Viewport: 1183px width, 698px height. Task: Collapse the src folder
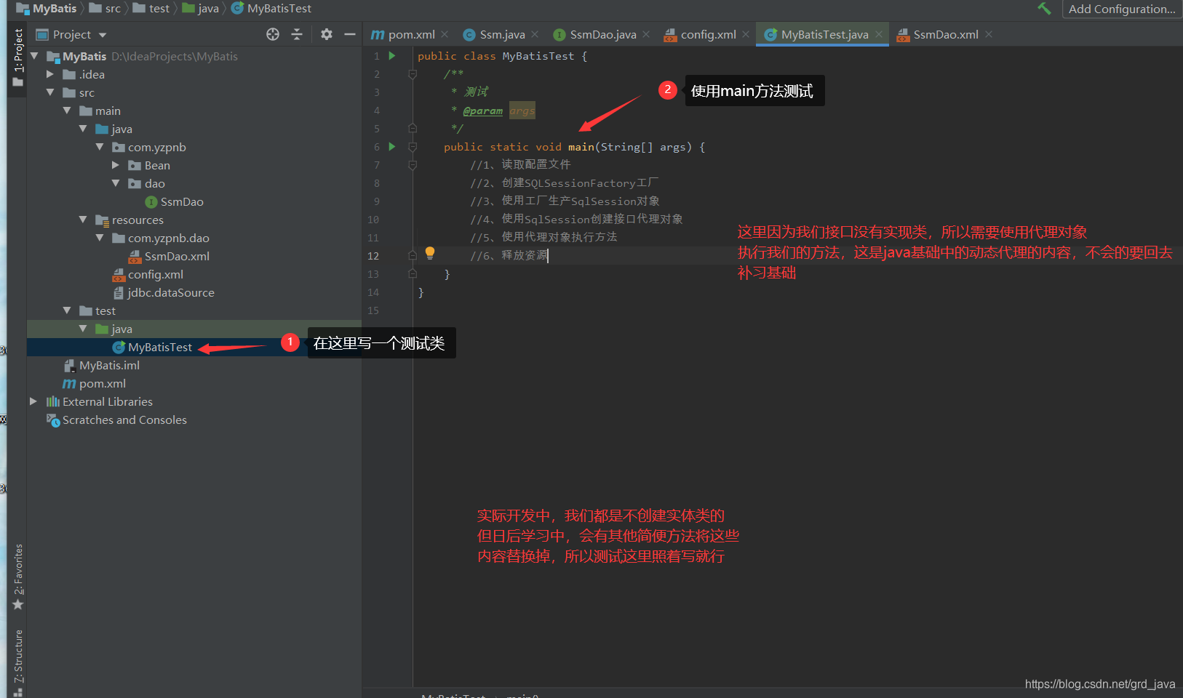(50, 92)
